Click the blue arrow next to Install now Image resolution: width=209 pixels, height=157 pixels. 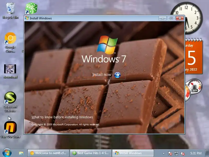(117, 75)
